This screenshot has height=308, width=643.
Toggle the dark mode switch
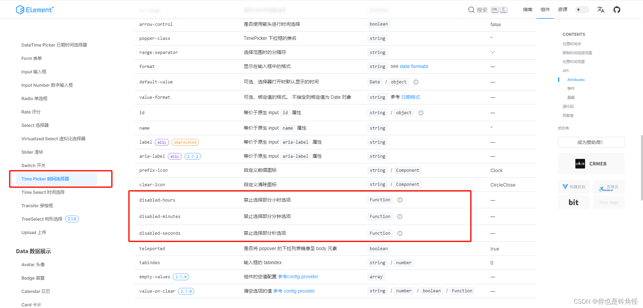[582, 10]
